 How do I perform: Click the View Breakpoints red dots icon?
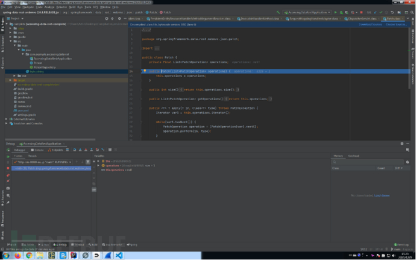click(x=8, y=176)
